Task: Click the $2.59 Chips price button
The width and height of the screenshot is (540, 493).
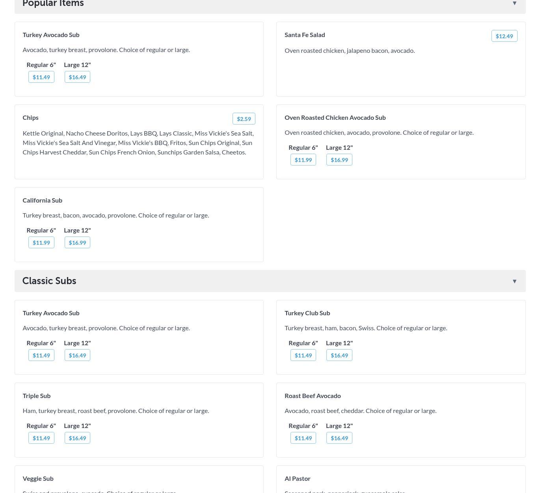Action: 244,119
